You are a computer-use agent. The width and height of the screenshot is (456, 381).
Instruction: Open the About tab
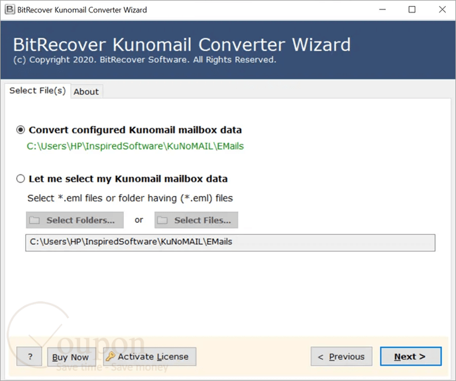pos(86,92)
